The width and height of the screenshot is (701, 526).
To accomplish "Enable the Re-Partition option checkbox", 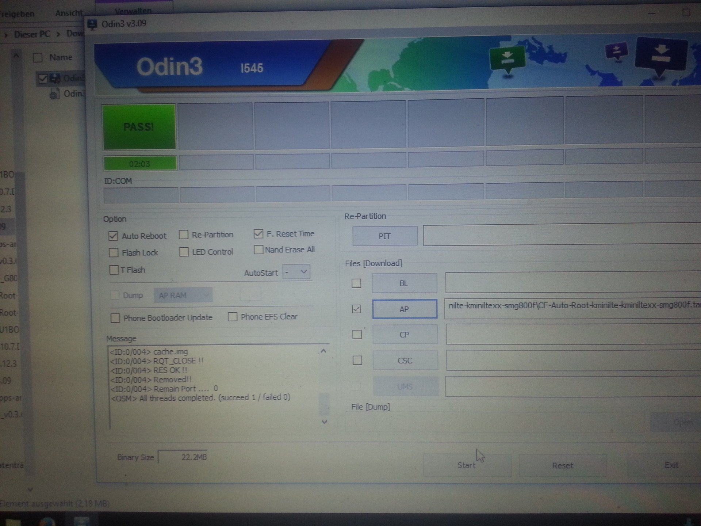I will [x=184, y=235].
